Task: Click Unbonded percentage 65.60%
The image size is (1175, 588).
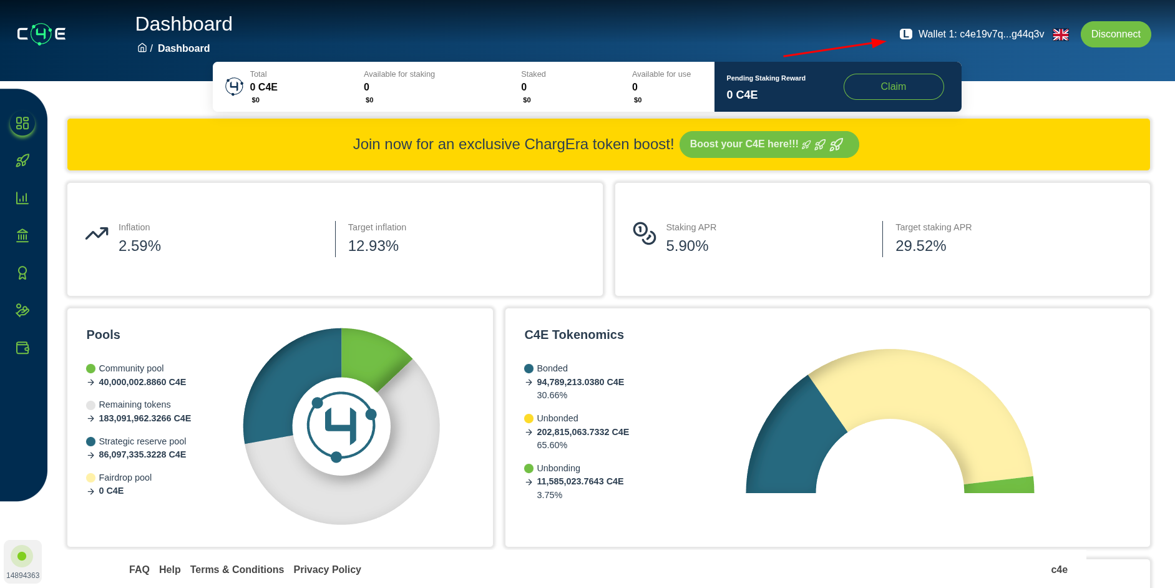Action: [552, 445]
